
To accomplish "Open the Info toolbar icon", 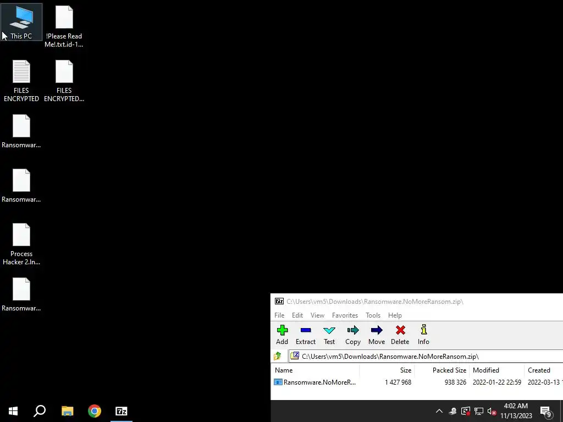I will [x=424, y=335].
